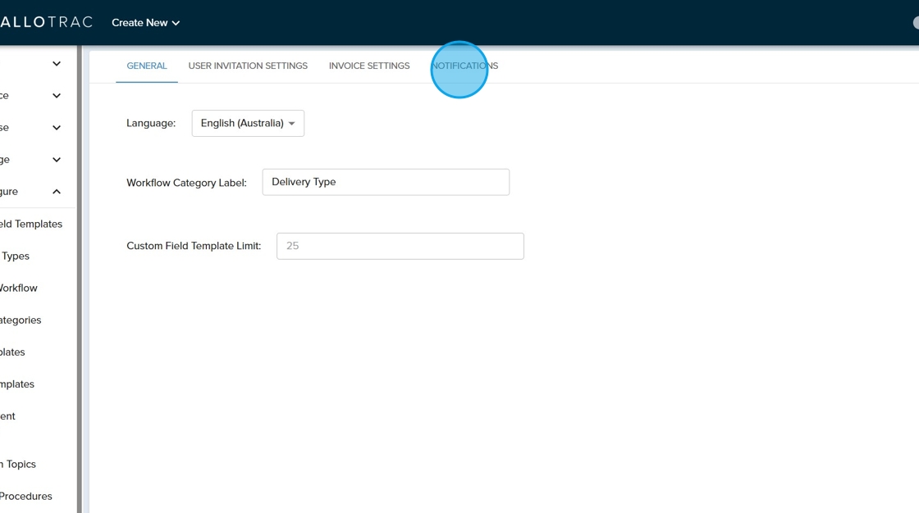
Task: Click the Custom Field Template Limit field
Action: [x=400, y=246]
